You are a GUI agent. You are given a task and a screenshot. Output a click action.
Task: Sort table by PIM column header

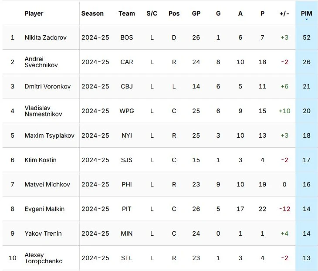[x=306, y=14]
